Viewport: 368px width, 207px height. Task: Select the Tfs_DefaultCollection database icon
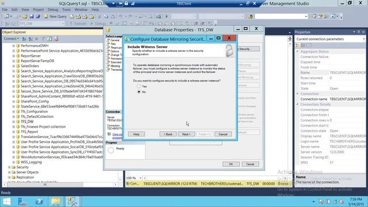tap(18, 117)
